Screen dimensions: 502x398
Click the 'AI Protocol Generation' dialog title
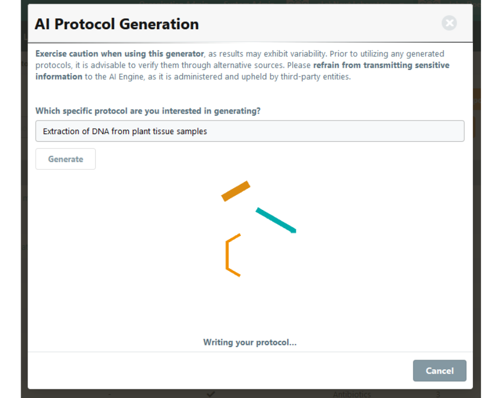tap(117, 24)
